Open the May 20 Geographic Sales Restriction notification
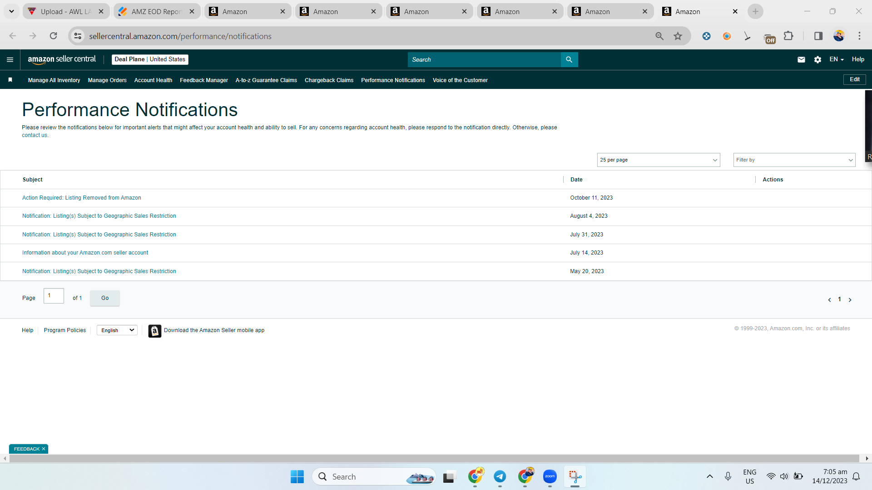 [99, 271]
